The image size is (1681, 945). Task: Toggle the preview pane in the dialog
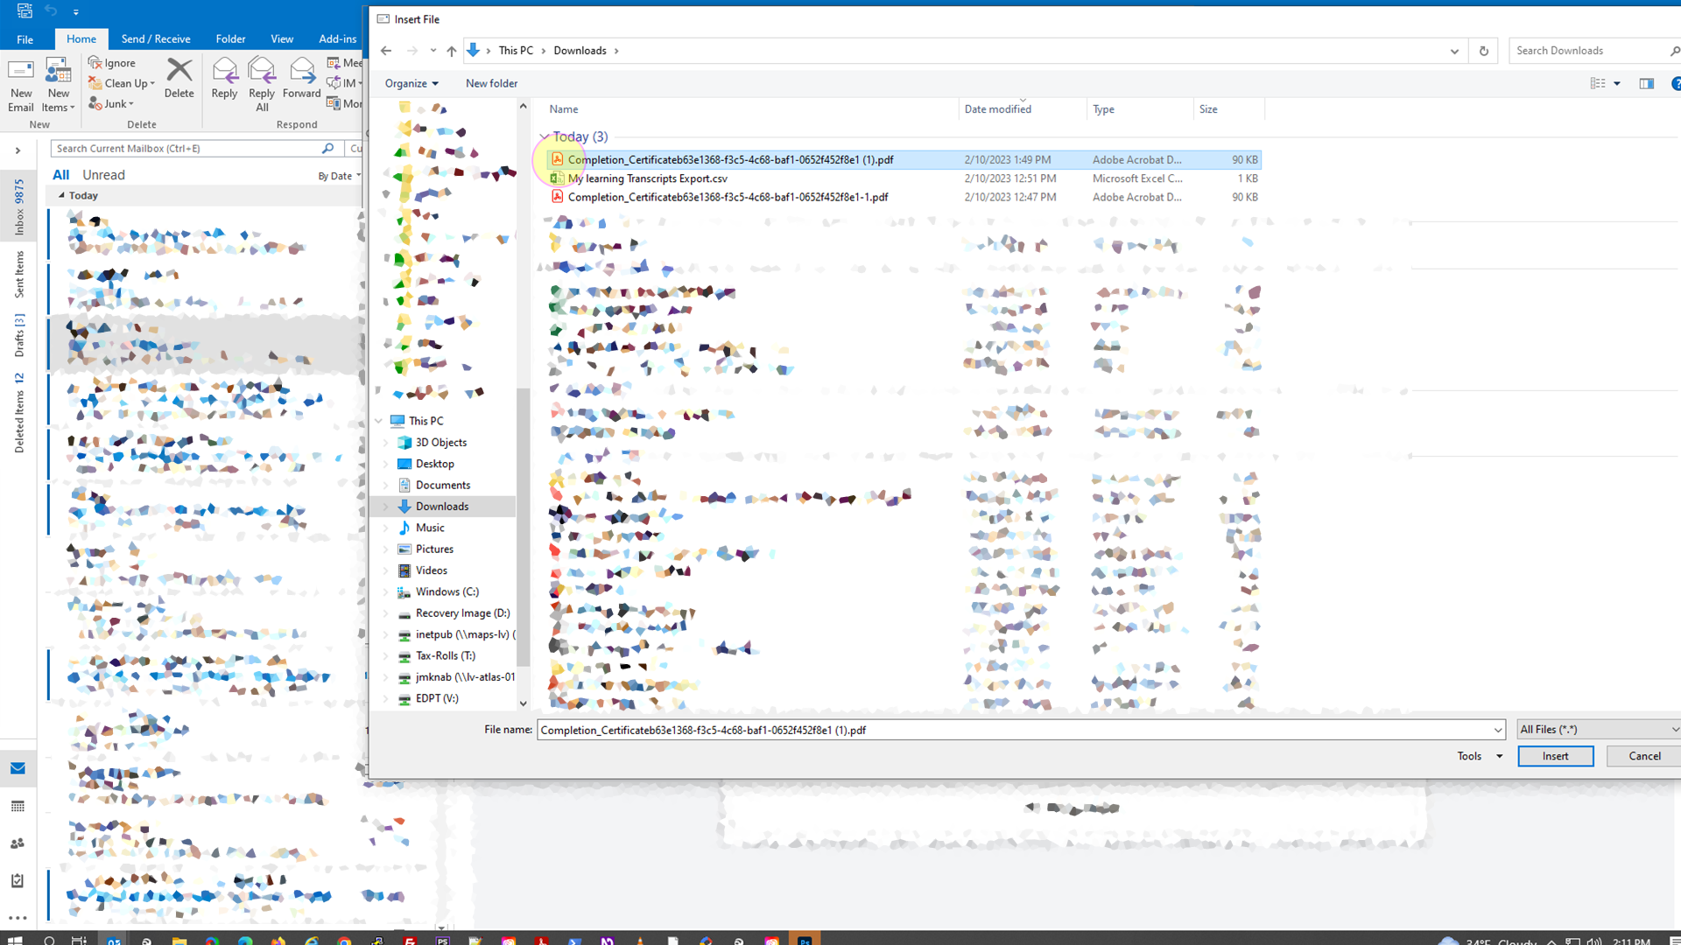1645,83
